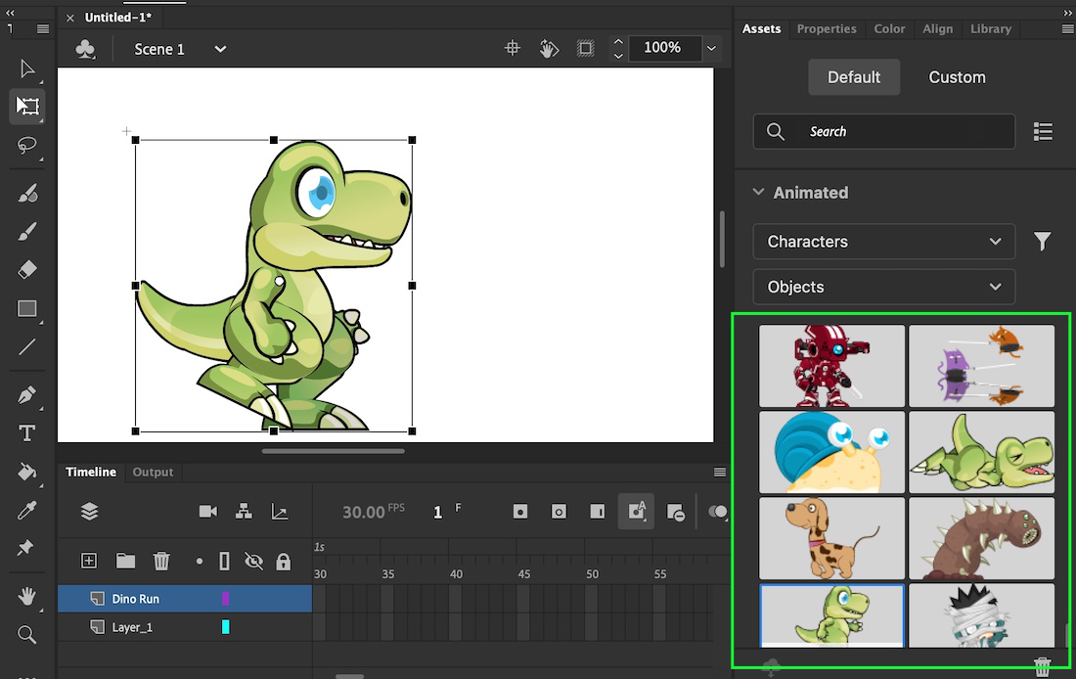1076x679 pixels.
Task: Select the Paint Bucket tool
Action: pos(27,473)
